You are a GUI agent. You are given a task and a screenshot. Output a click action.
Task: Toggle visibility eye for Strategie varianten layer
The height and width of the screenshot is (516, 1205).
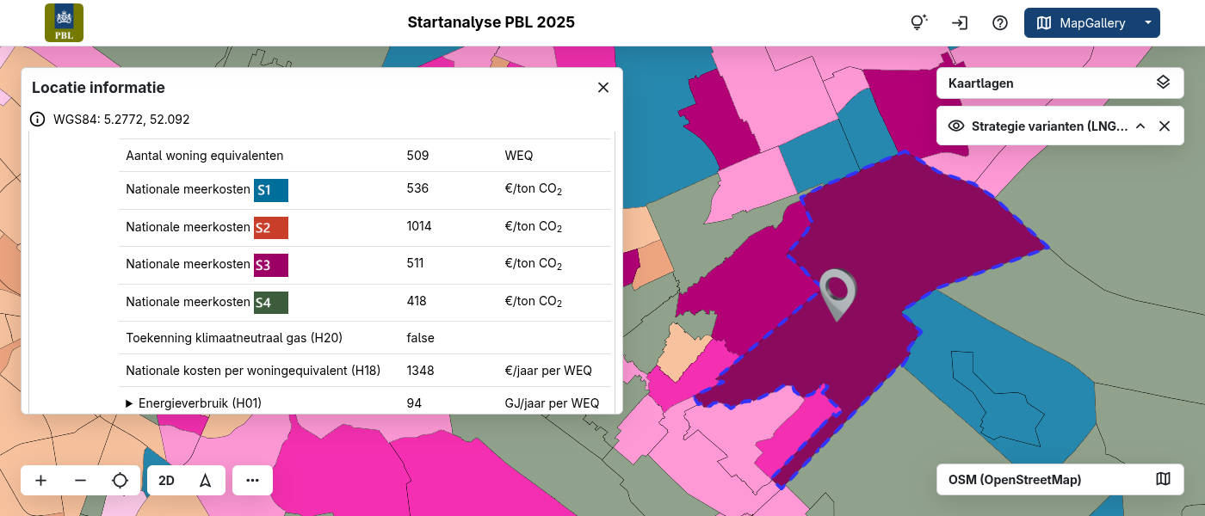[955, 126]
